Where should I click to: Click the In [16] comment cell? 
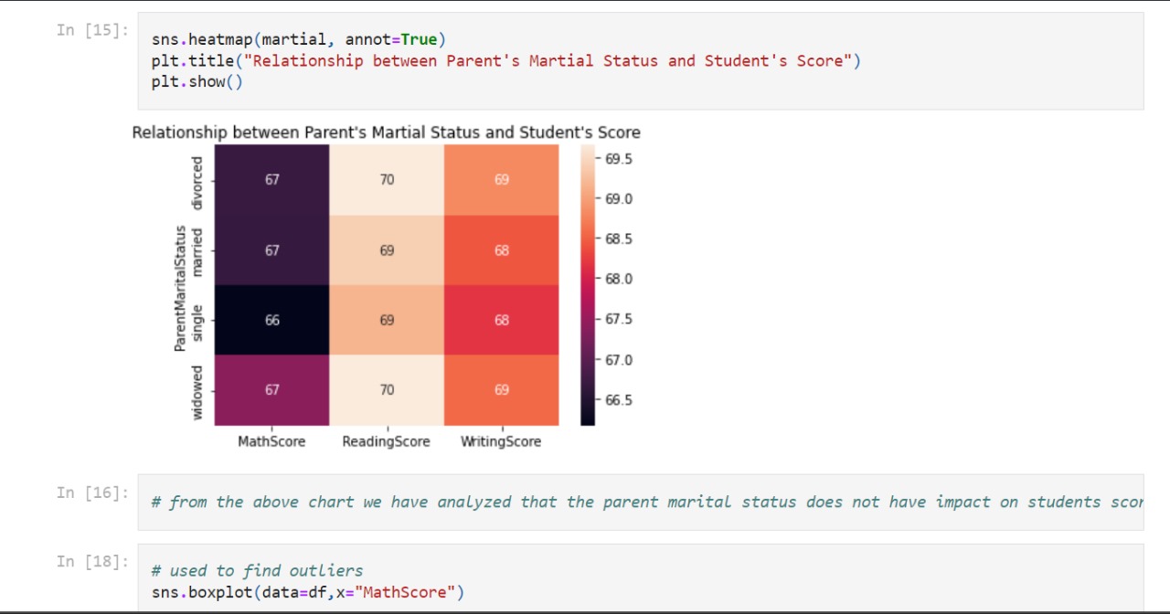coord(641,502)
